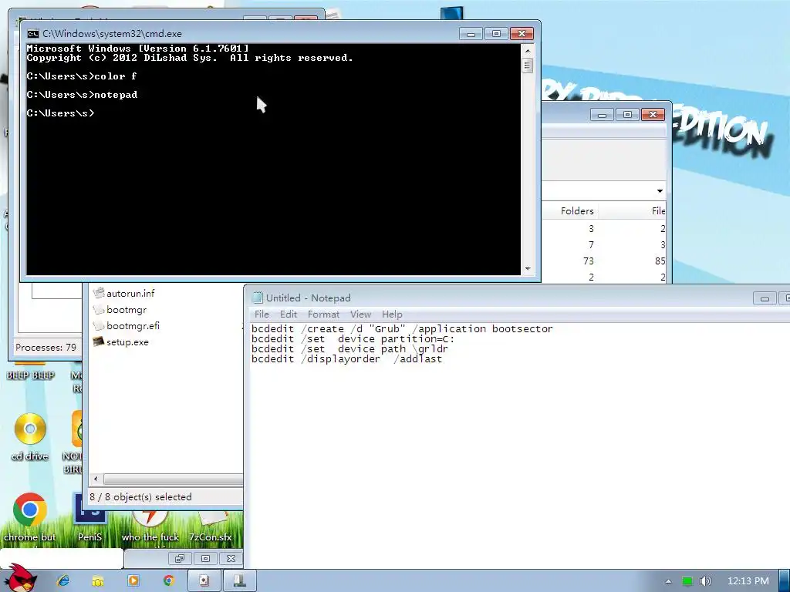Open the cmd.exe title bar icon
This screenshot has width=790, height=592.
32,34
